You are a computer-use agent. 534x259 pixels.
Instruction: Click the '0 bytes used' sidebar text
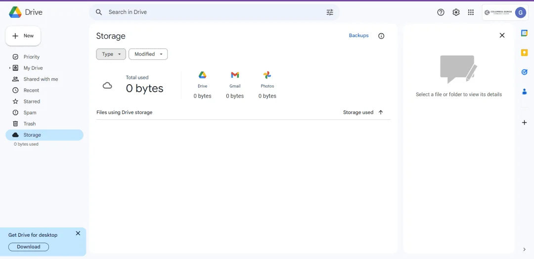pos(26,144)
